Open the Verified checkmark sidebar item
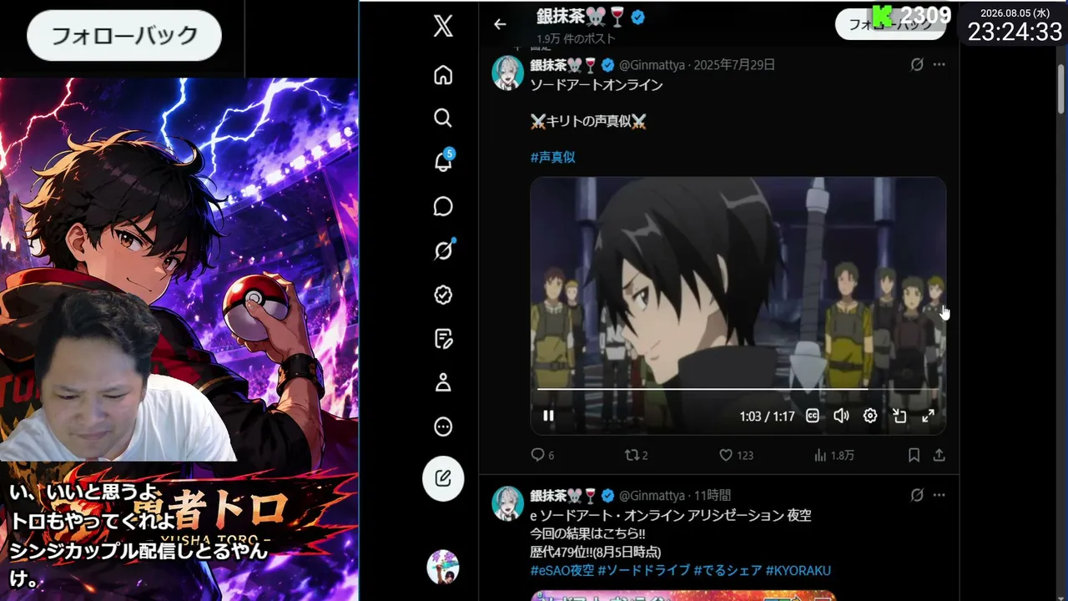Screen dimensions: 1068x601 tap(443, 295)
